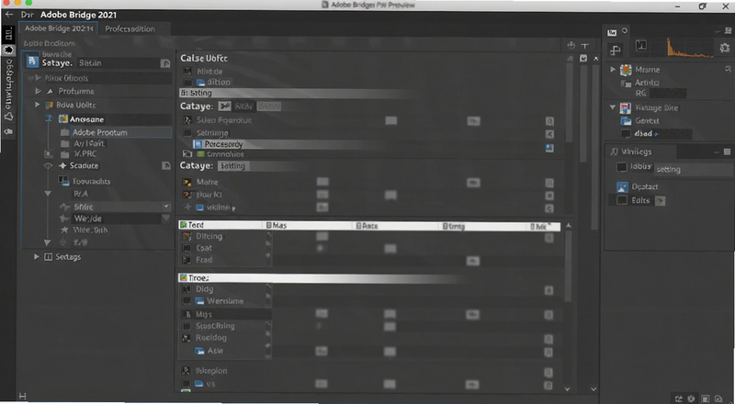Click the search icon at end of Mrsme row
735x404 pixels.
click(728, 70)
